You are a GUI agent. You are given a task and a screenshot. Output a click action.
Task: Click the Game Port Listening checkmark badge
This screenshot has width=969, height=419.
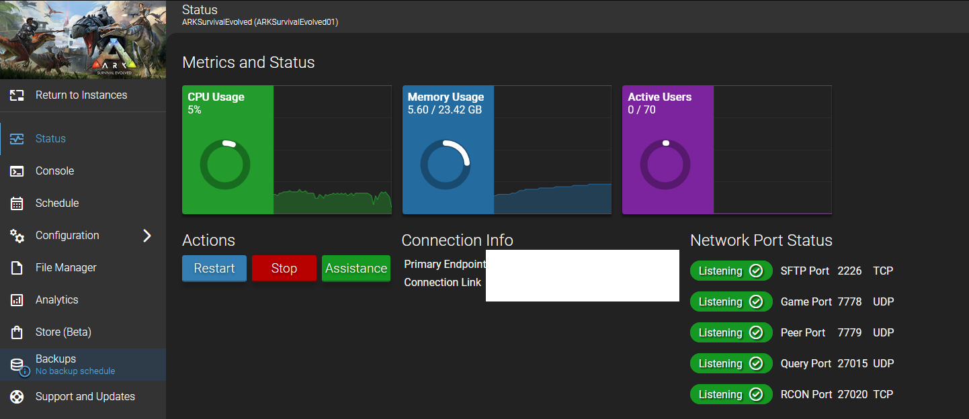coord(731,302)
